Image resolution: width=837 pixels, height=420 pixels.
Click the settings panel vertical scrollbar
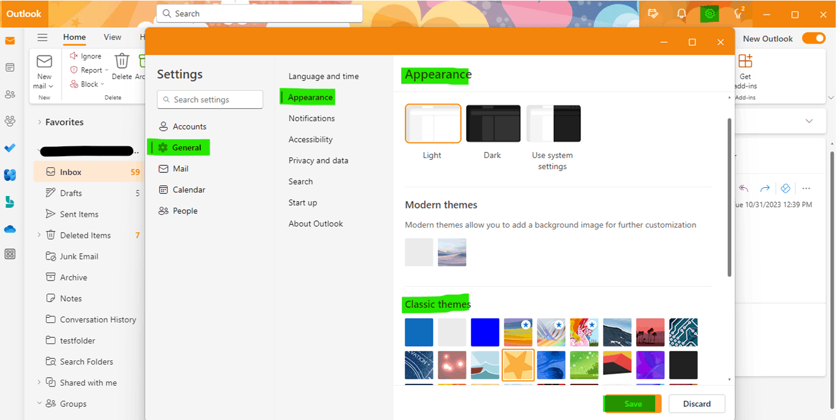[729, 197]
